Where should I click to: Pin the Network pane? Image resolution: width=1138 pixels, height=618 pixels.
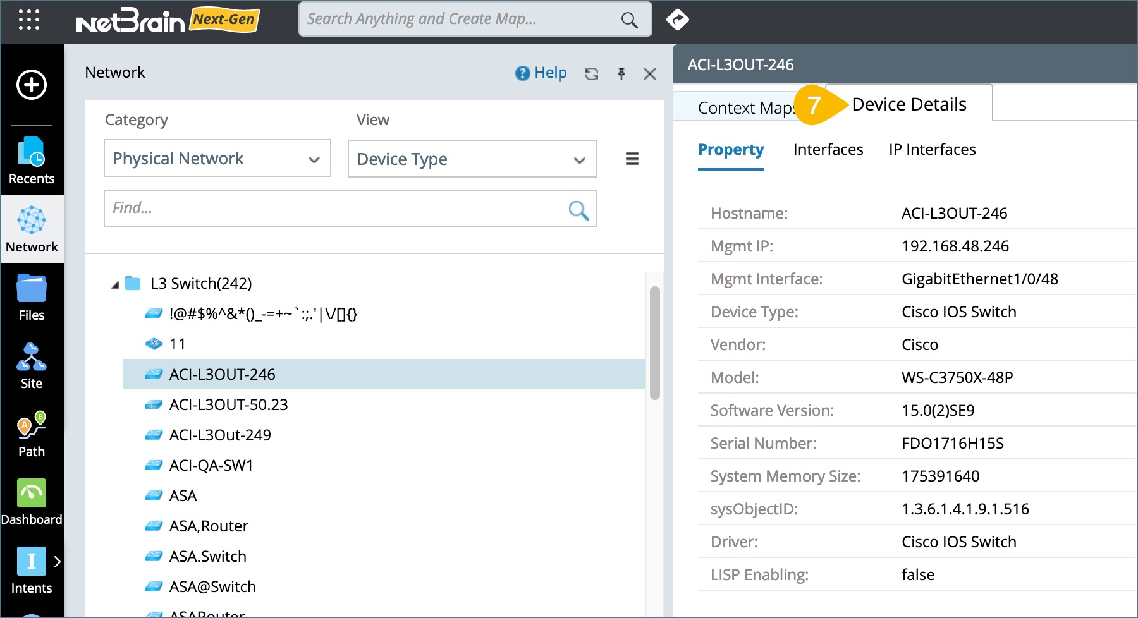pos(621,74)
